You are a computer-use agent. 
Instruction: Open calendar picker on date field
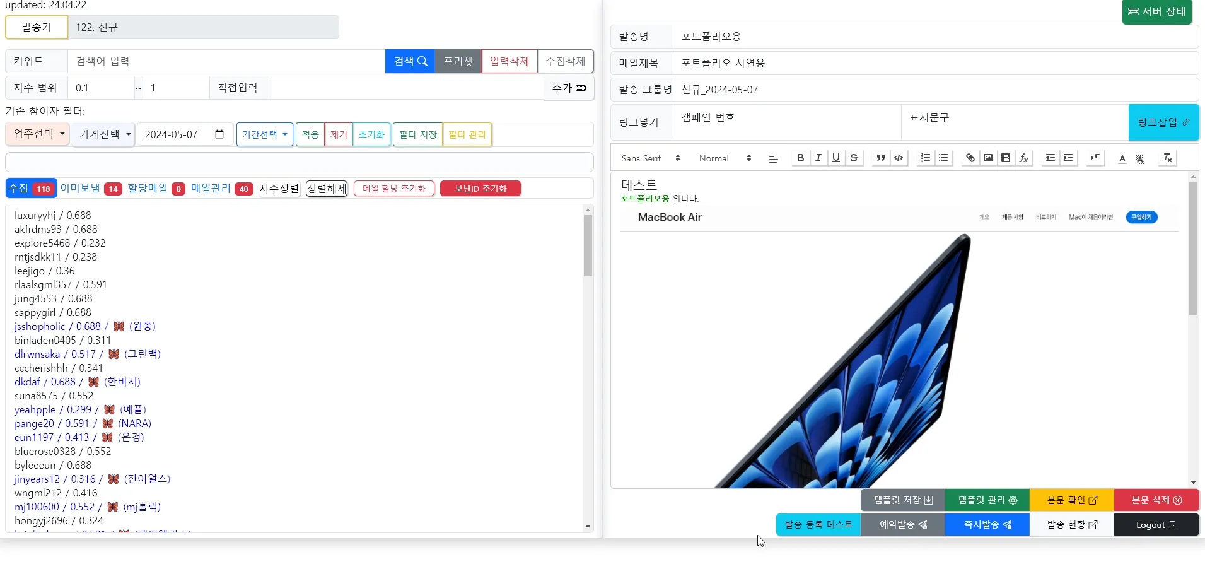pos(219,134)
